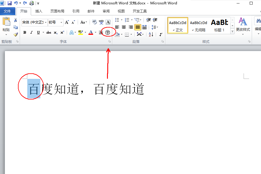Screen dimensions: 261x174
Task: Toggle Bold formatting
Action: [x=25, y=32]
